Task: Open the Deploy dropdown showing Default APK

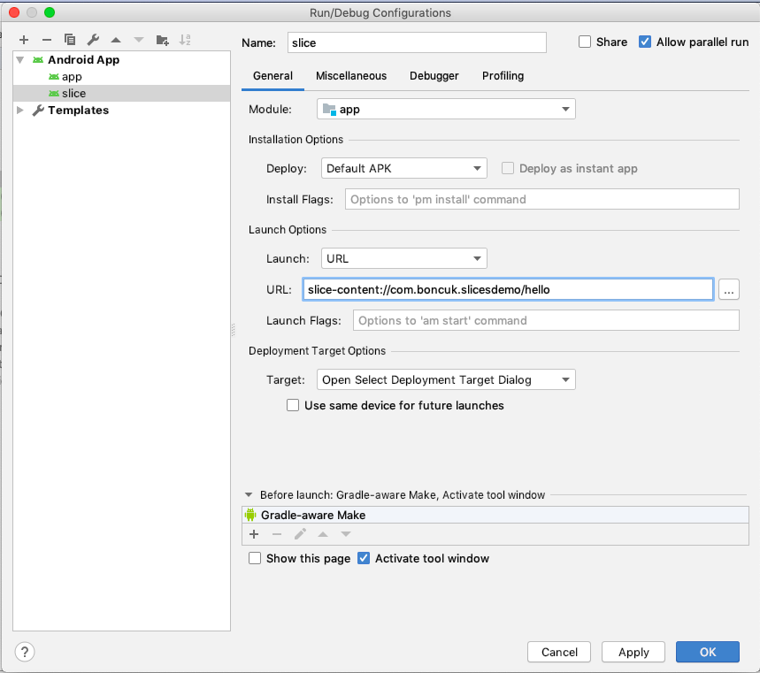Action: (403, 168)
